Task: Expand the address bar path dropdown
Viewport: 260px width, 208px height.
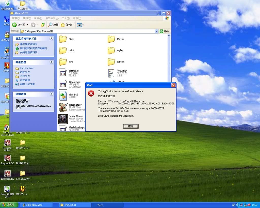Action: click(x=156, y=31)
